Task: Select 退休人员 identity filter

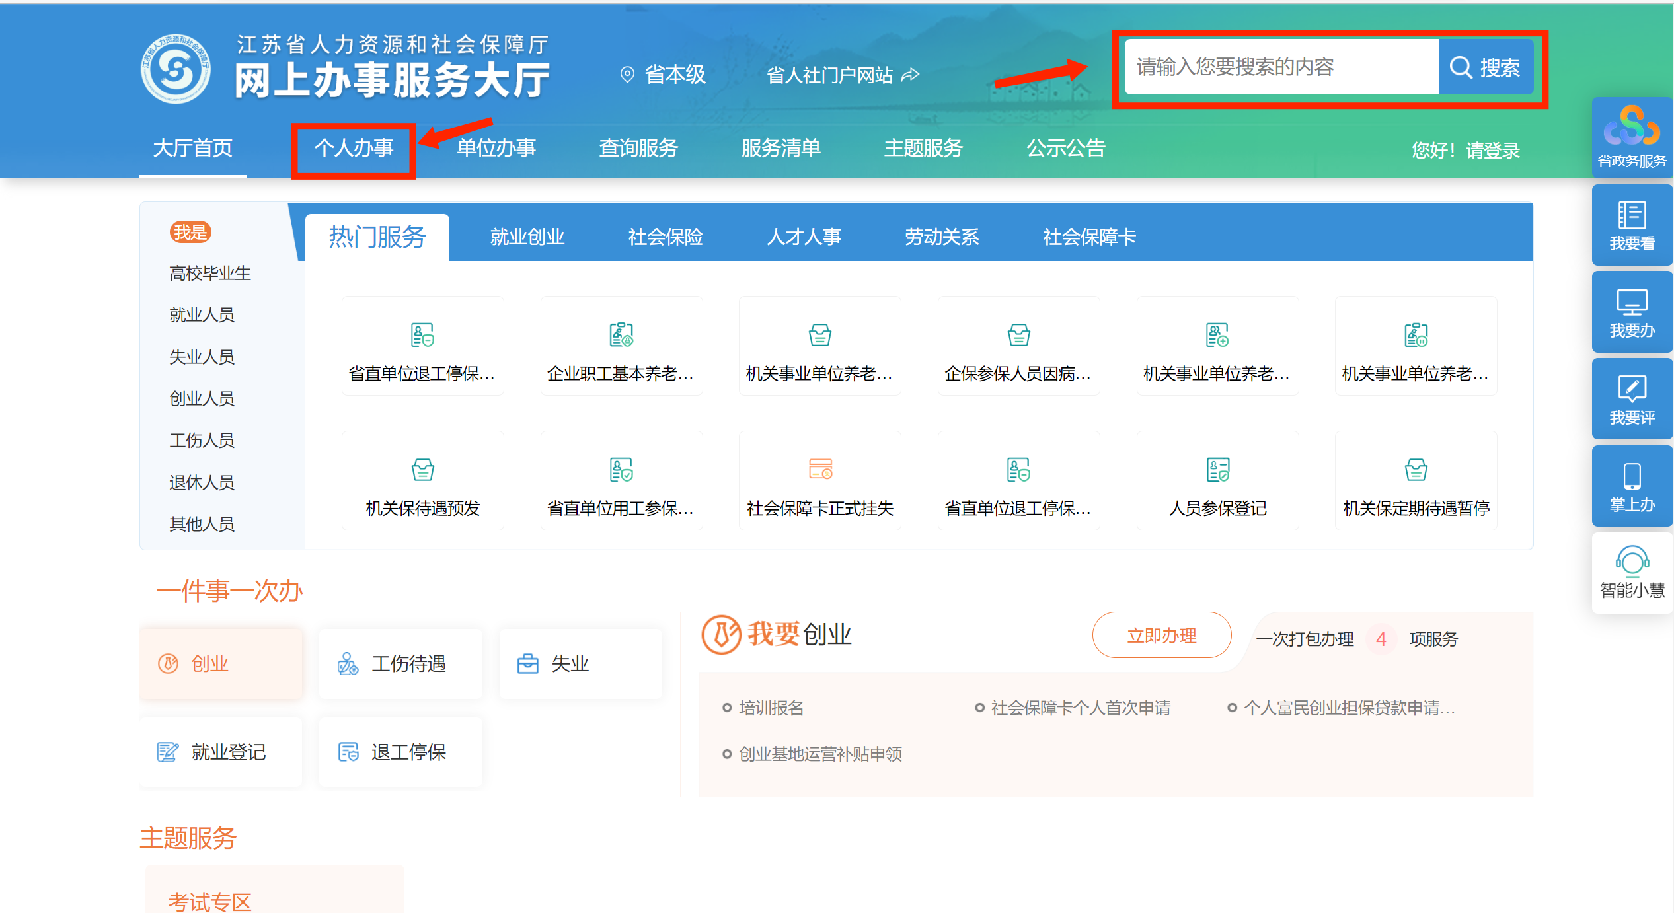Action: (x=202, y=482)
